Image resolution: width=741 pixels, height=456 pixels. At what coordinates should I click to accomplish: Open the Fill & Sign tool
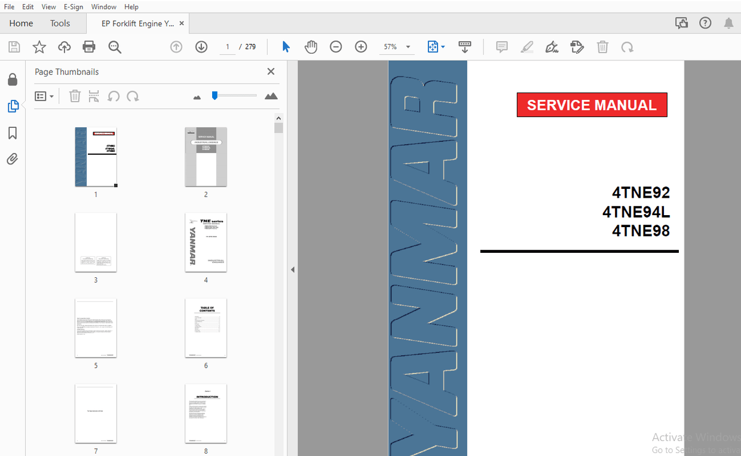[552, 47]
